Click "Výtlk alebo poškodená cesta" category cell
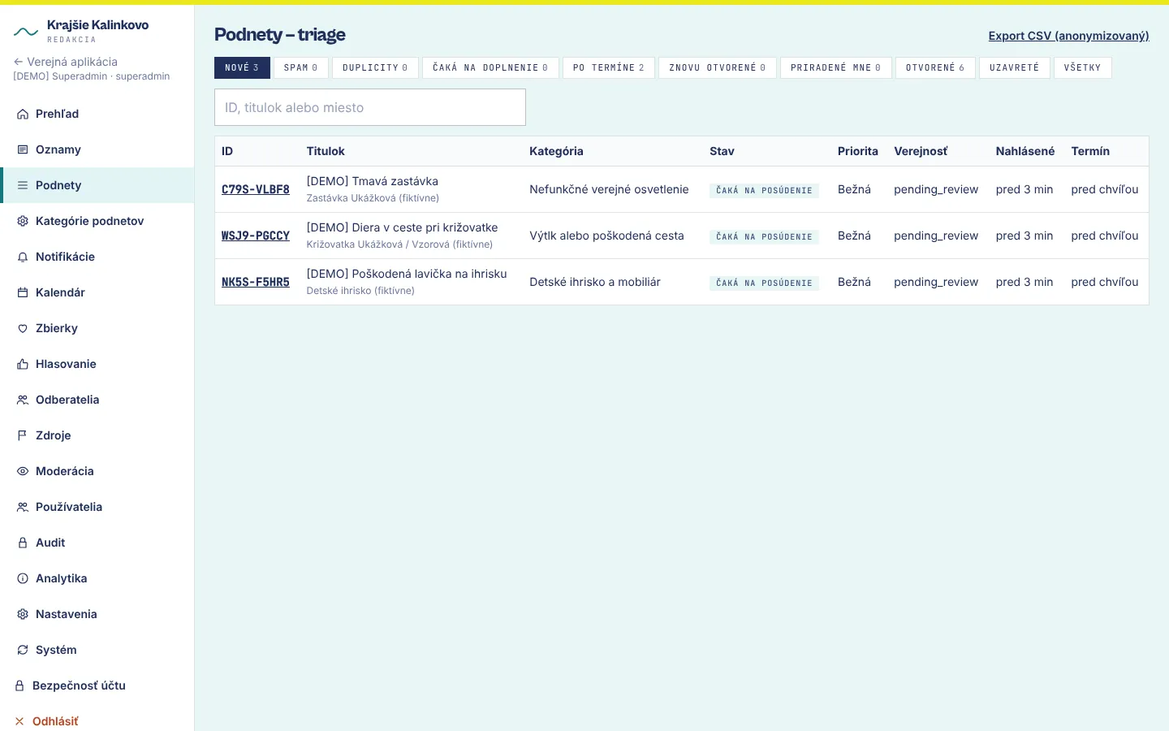Screen dimensions: 1169x731 [x=606, y=236]
